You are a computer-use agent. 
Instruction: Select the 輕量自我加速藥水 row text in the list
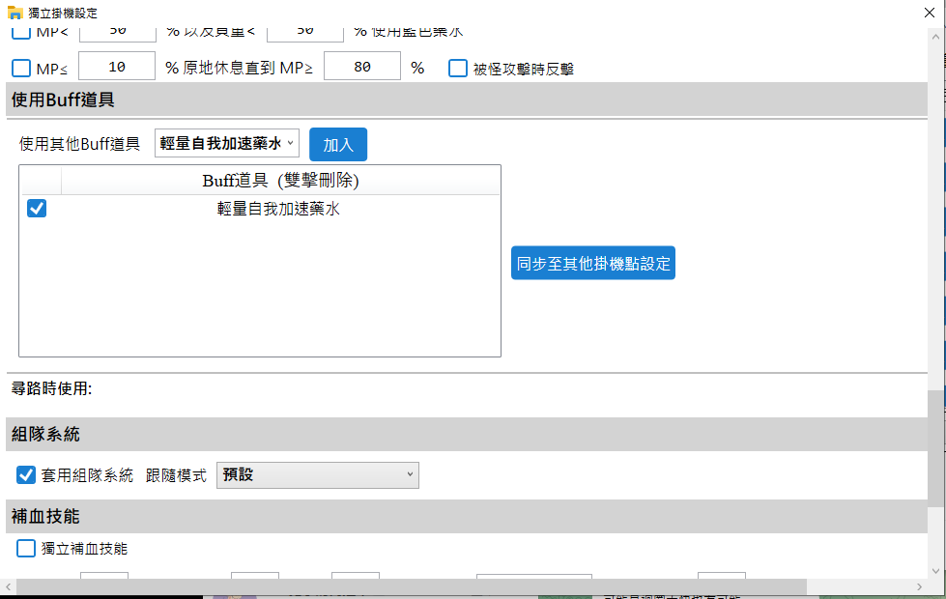click(278, 208)
